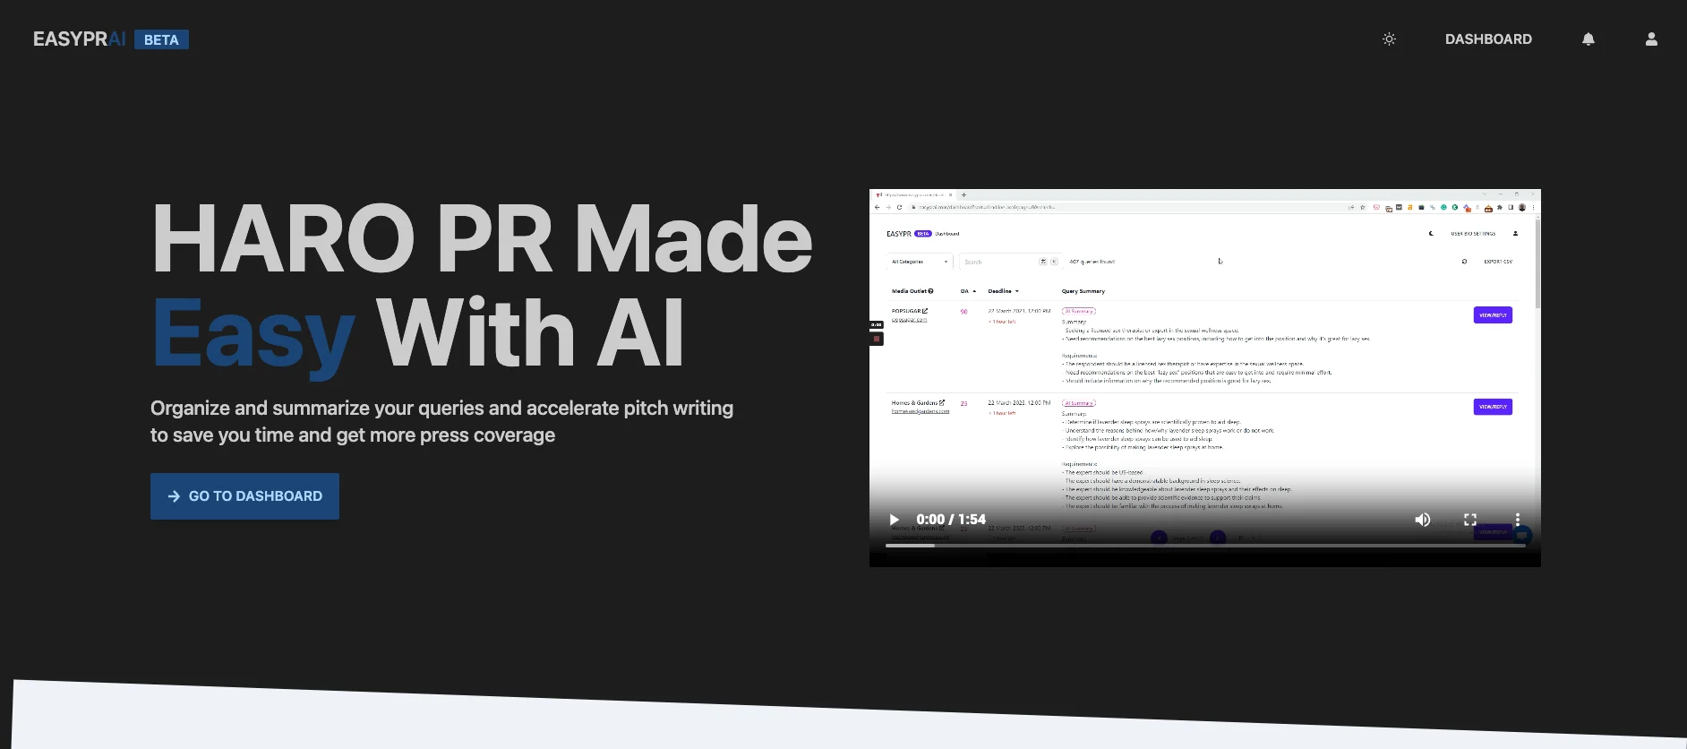Click the Search field shown in the video preview
1687x749 pixels.
[x=998, y=262]
